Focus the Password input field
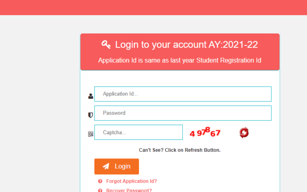Viewport: 307px width, 192px height. (x=183, y=113)
